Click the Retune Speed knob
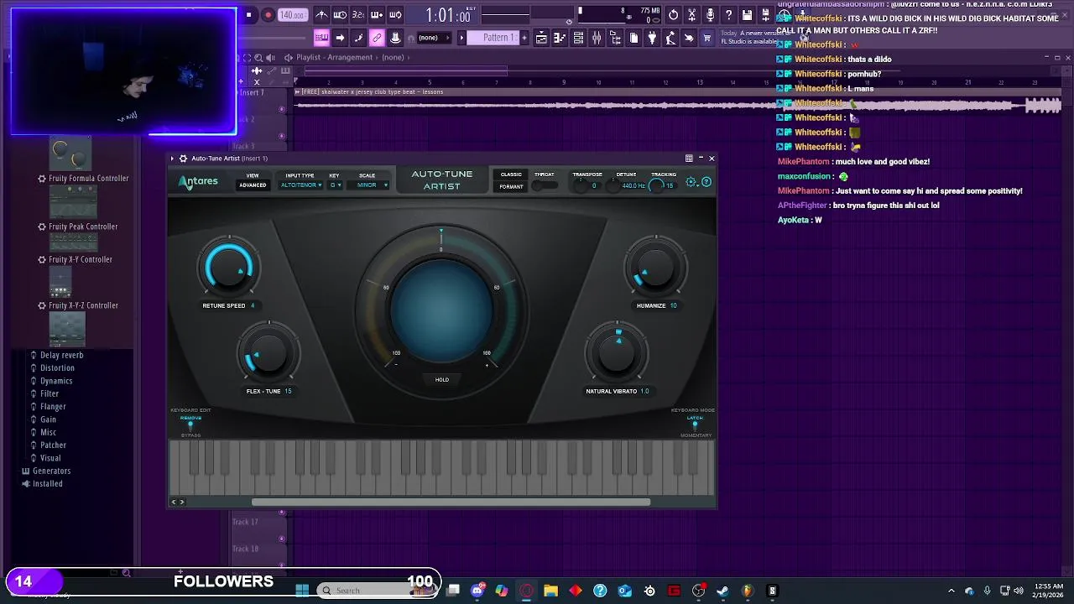1074x604 pixels. pos(228,268)
